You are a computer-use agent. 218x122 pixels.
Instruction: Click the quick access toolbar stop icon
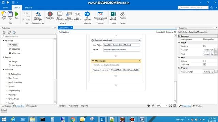[13, 2]
